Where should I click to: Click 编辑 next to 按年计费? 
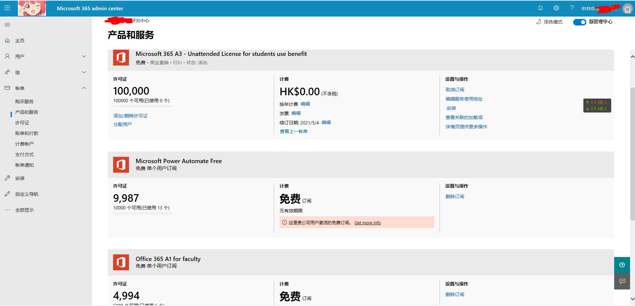(305, 104)
